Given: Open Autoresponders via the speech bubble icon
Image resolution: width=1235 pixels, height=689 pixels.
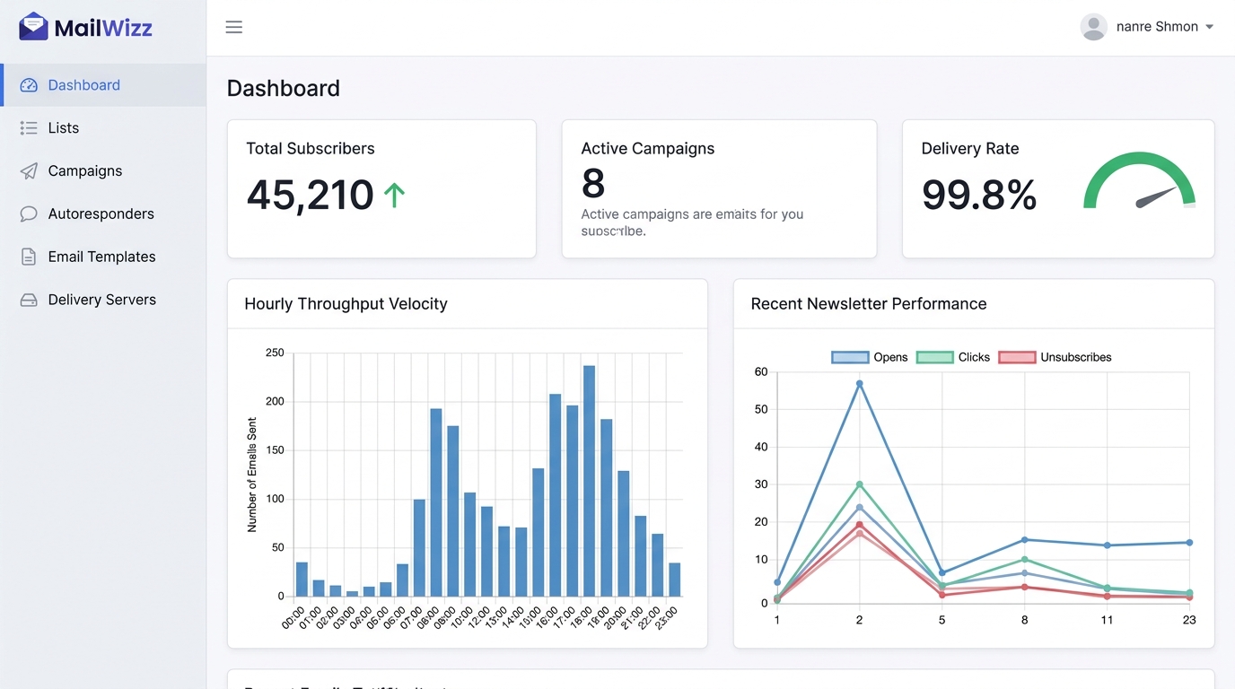Looking at the screenshot, I should [29, 214].
